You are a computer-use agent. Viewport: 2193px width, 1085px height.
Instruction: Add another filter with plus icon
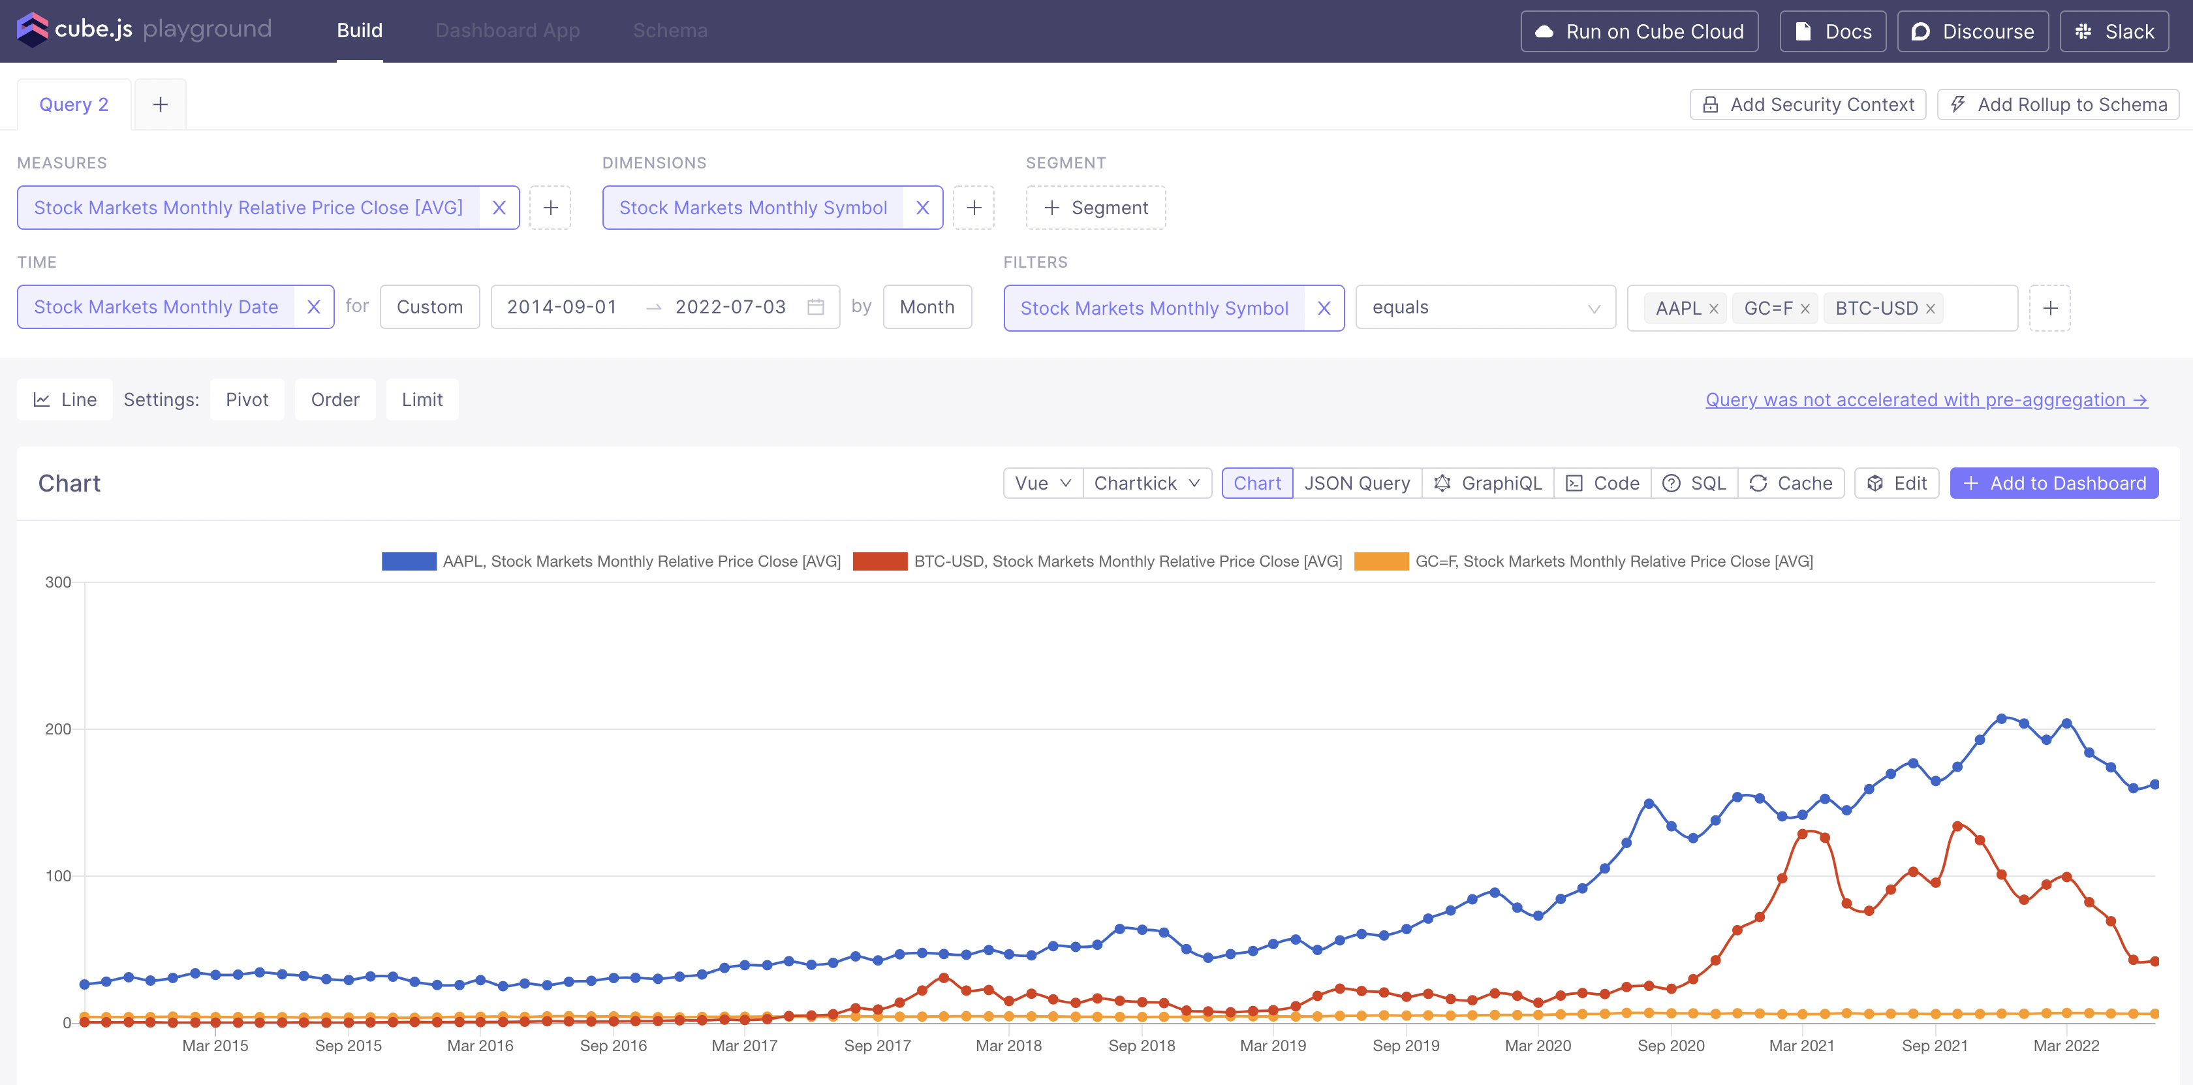pyautogui.click(x=2050, y=308)
